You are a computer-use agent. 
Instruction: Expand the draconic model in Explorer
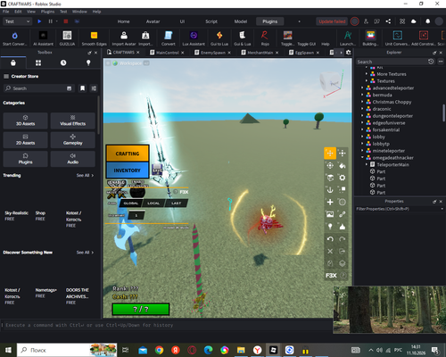(362, 109)
